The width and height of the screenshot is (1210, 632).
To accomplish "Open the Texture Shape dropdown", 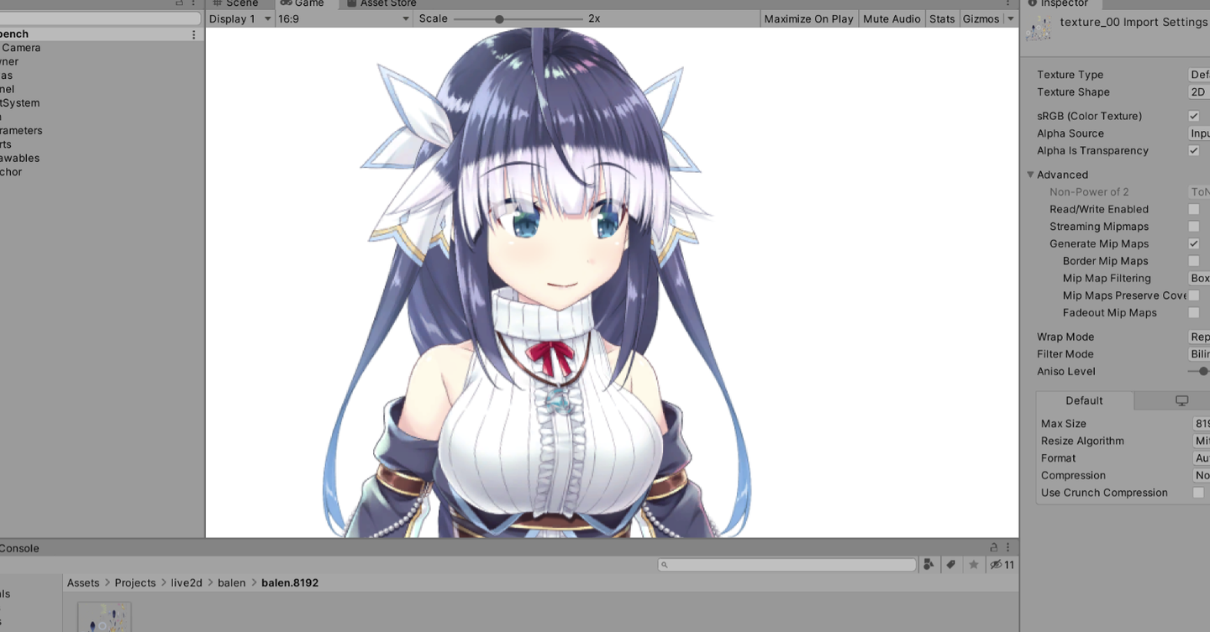I will 1199,92.
